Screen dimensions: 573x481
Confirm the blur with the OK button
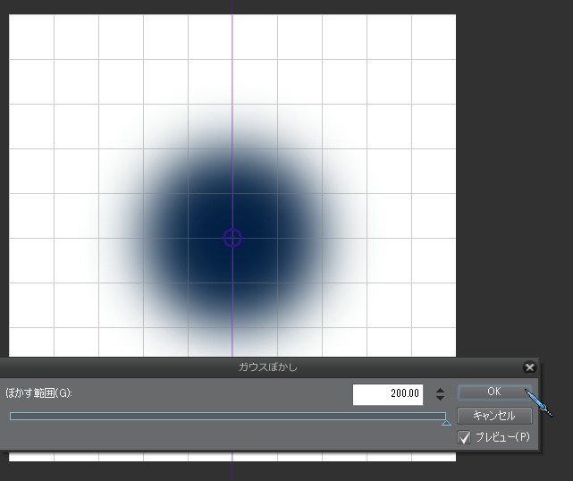(x=493, y=392)
